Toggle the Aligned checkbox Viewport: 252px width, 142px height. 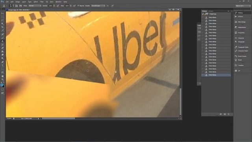[x=78, y=6]
